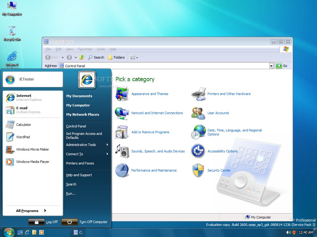Open the Views dropdown in toolbar
This screenshot has height=237, width=317.
(134, 57)
